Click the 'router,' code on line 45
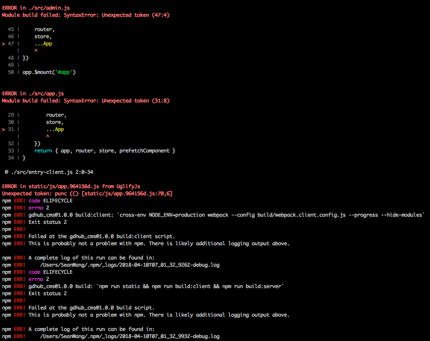The width and height of the screenshot is (430, 341). coord(44,29)
